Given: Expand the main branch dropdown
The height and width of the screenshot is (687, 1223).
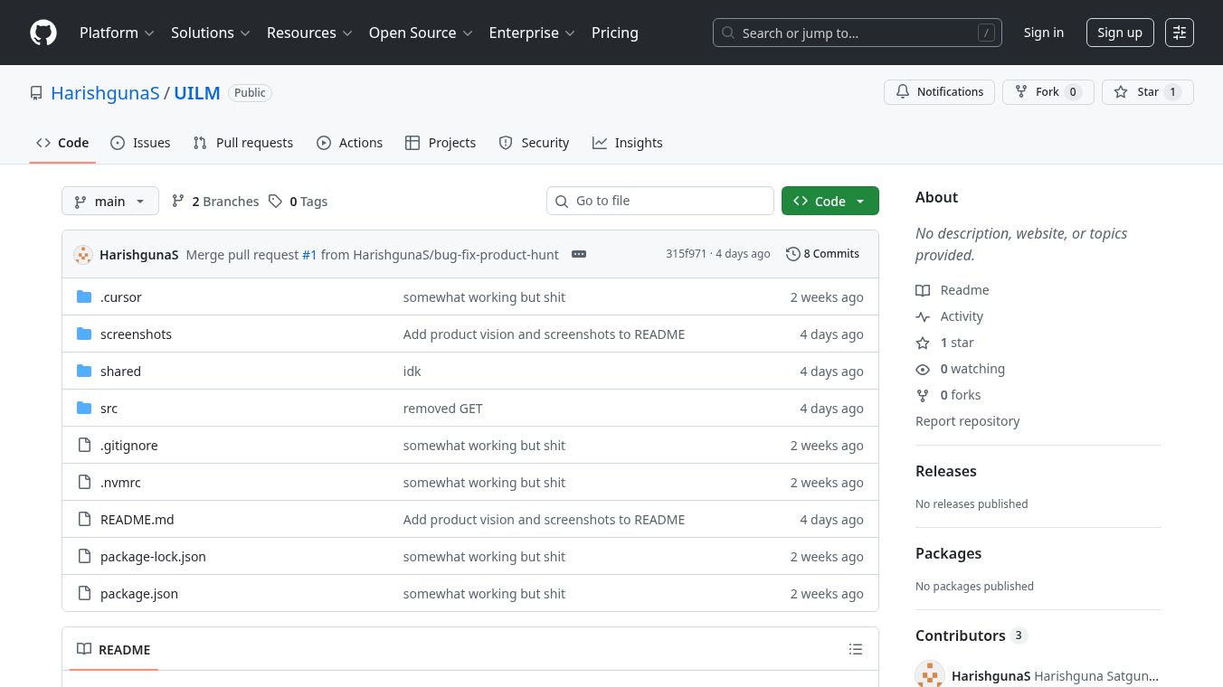Looking at the screenshot, I should (109, 202).
